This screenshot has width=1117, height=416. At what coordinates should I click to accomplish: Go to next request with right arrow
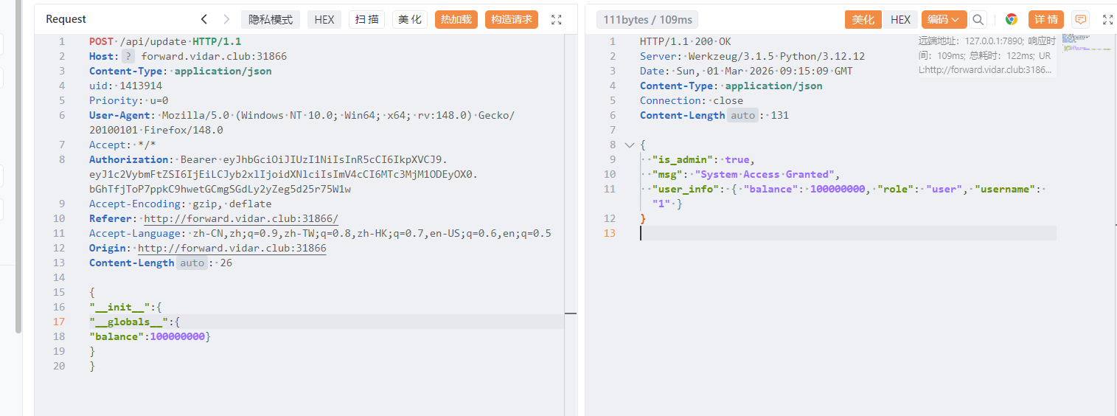point(226,20)
